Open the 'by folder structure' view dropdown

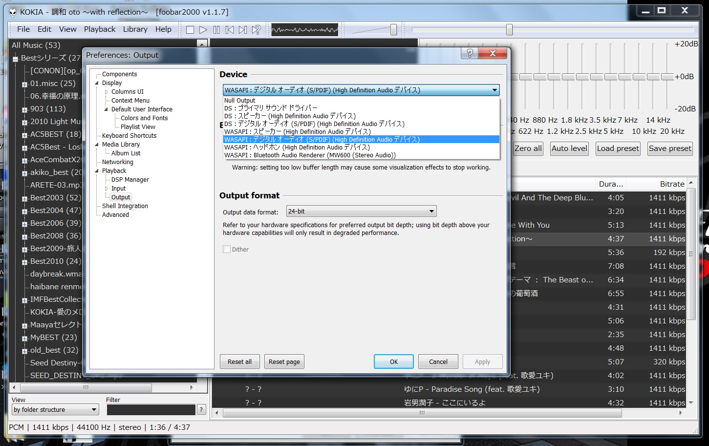55,409
